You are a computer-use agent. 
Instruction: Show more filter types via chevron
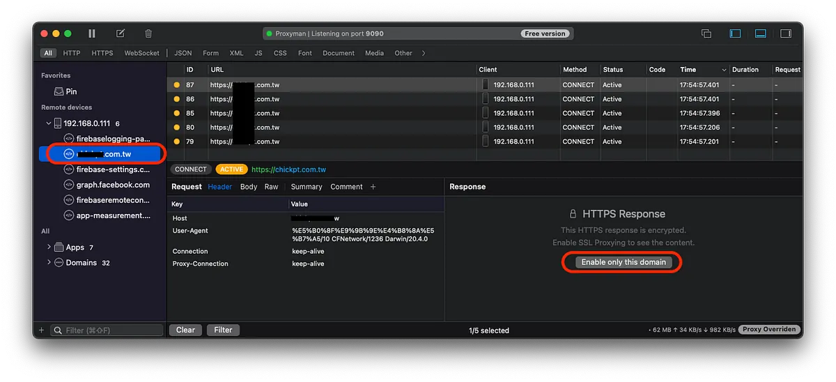click(x=424, y=53)
